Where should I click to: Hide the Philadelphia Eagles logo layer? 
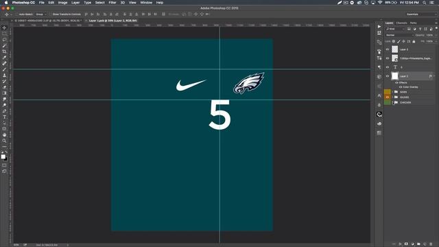(388, 58)
